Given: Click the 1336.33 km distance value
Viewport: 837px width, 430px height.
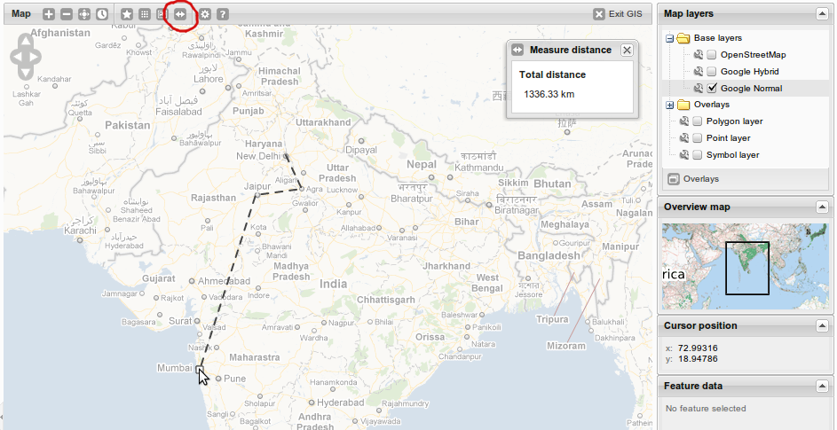Looking at the screenshot, I should [549, 95].
